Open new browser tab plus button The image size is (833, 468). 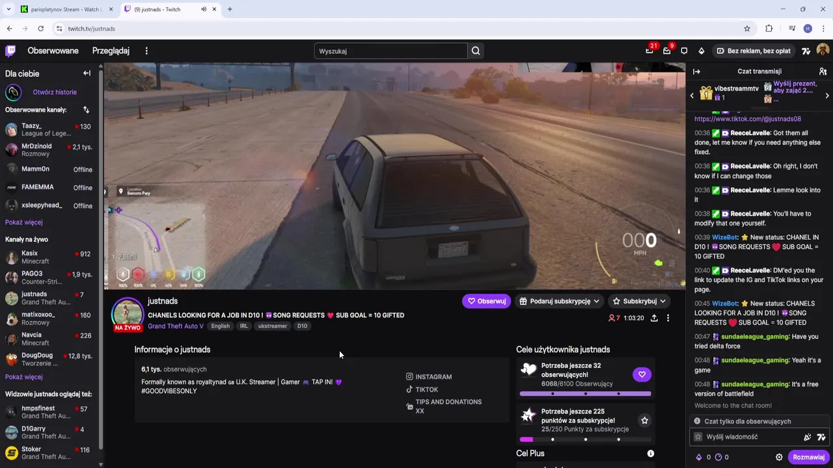pyautogui.click(x=230, y=9)
